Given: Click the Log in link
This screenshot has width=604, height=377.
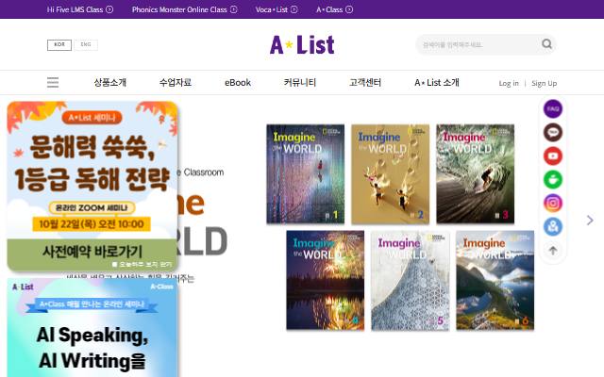Looking at the screenshot, I should tap(509, 83).
